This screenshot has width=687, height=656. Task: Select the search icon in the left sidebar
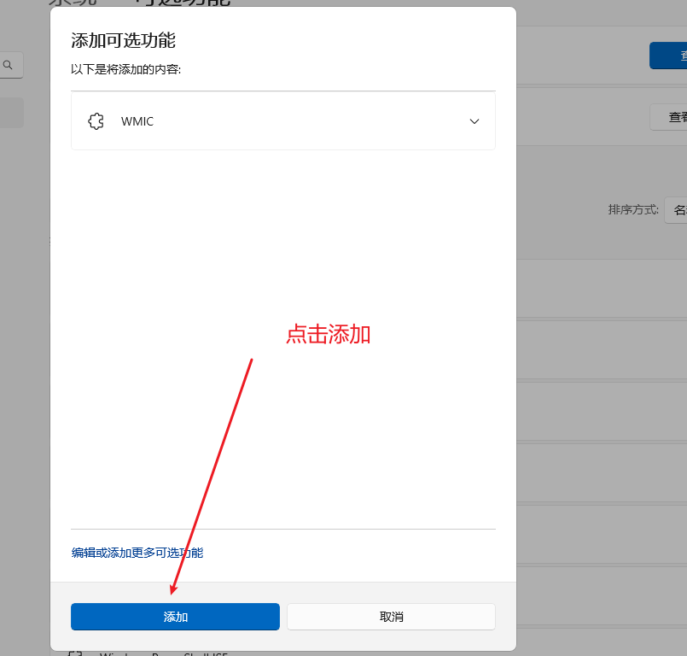click(8, 64)
